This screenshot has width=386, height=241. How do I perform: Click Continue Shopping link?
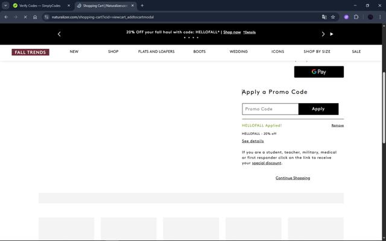tap(293, 178)
